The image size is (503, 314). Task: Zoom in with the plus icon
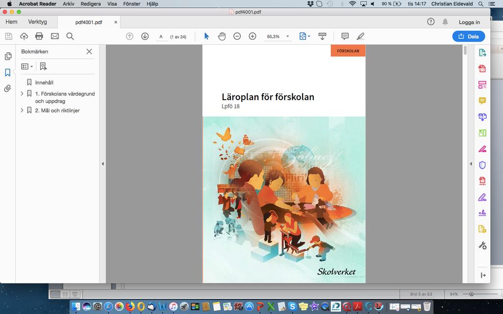pyautogui.click(x=252, y=36)
